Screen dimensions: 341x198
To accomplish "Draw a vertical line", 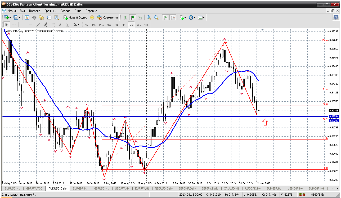I will 23,25.
